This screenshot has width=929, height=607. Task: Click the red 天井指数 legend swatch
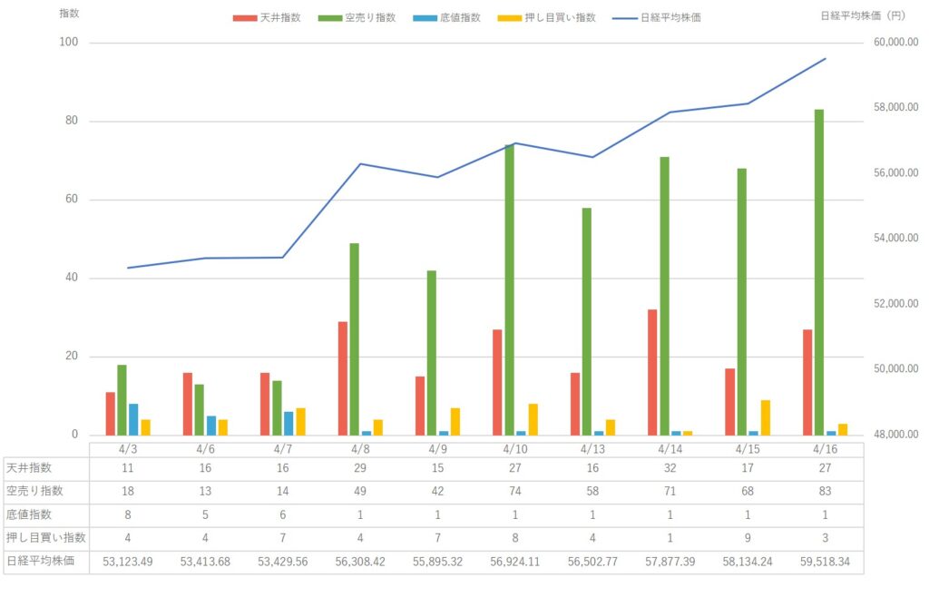coord(243,17)
